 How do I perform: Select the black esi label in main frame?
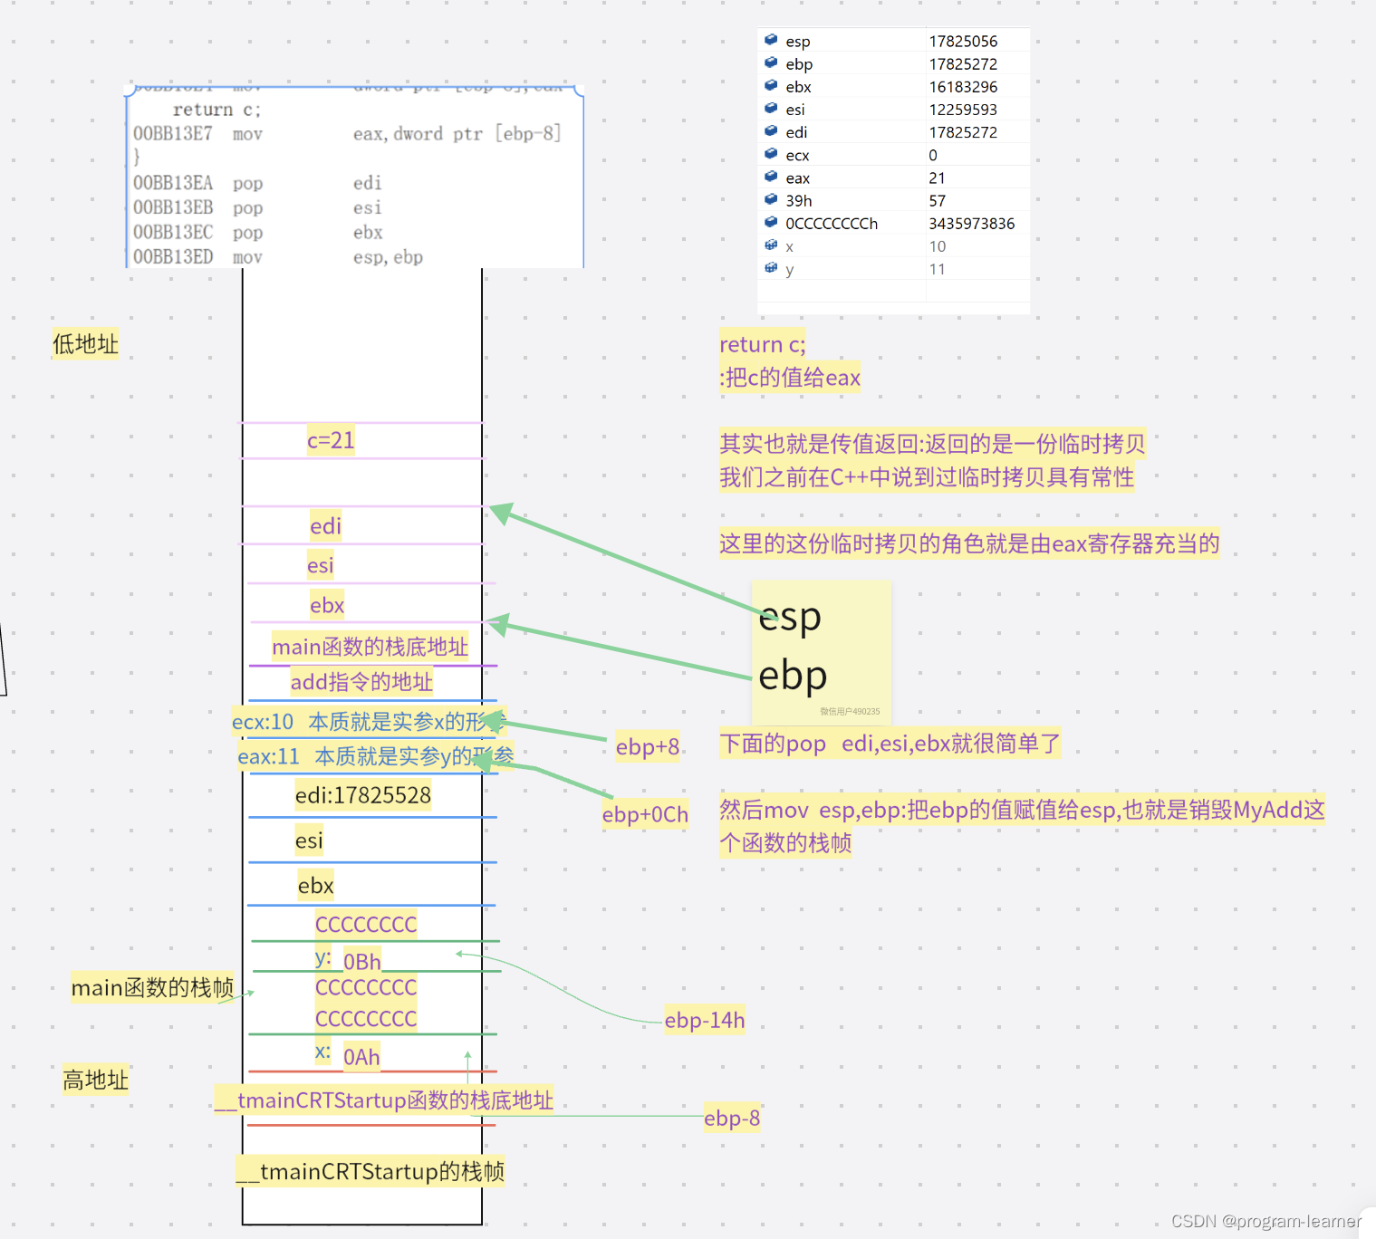(309, 840)
